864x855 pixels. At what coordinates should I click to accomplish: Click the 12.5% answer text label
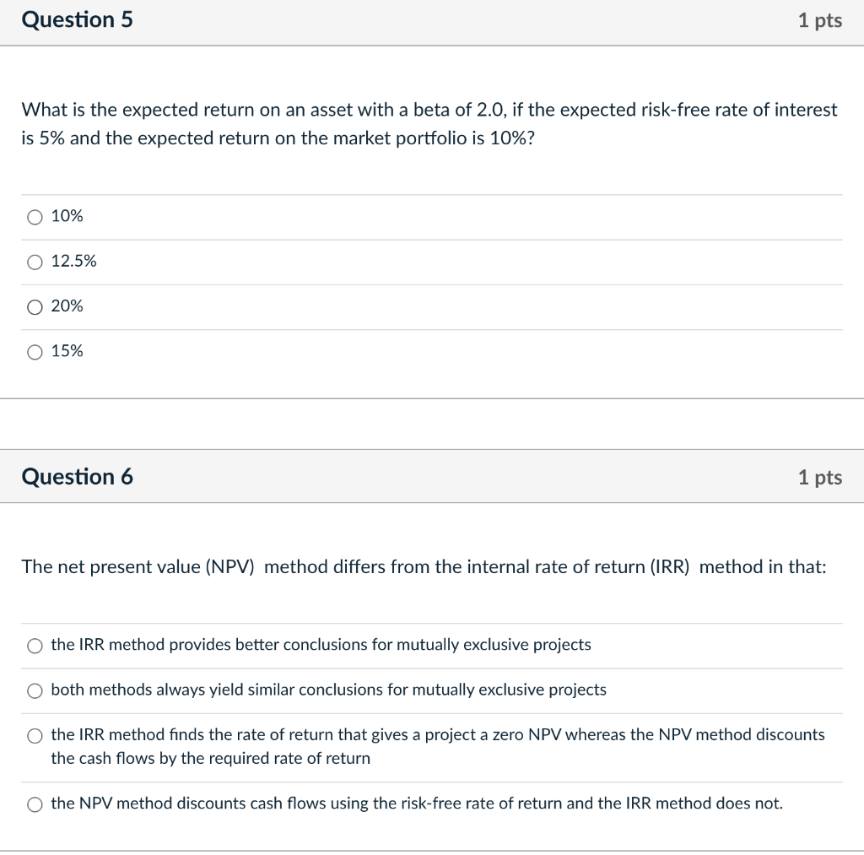[74, 262]
